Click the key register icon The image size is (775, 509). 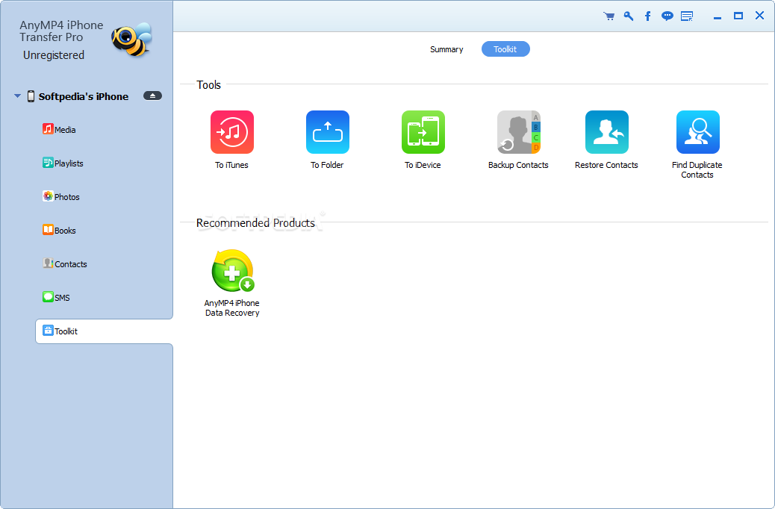[628, 16]
